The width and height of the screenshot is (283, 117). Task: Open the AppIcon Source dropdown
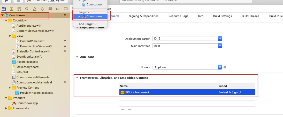(x=220, y=67)
